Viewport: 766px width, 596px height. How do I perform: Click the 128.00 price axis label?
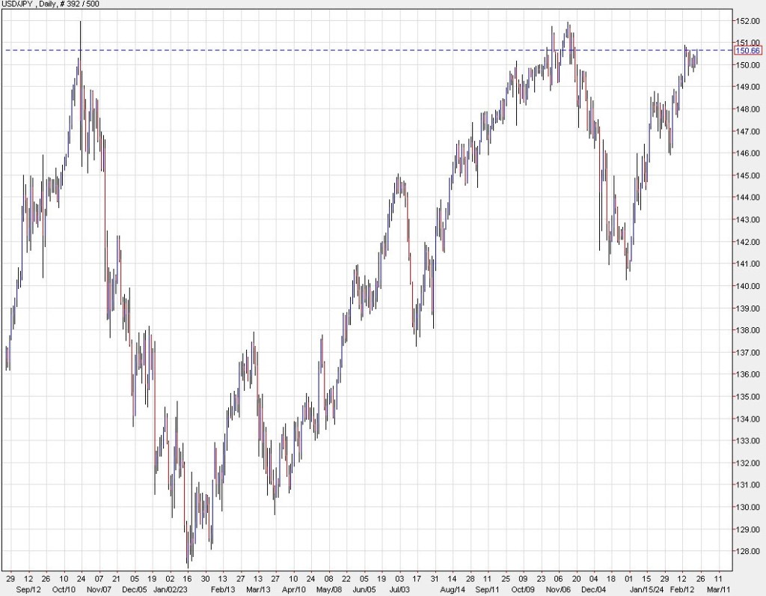[x=748, y=552]
